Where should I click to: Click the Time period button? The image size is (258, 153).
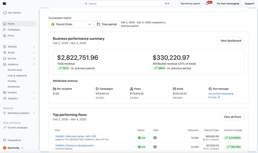[107, 24]
